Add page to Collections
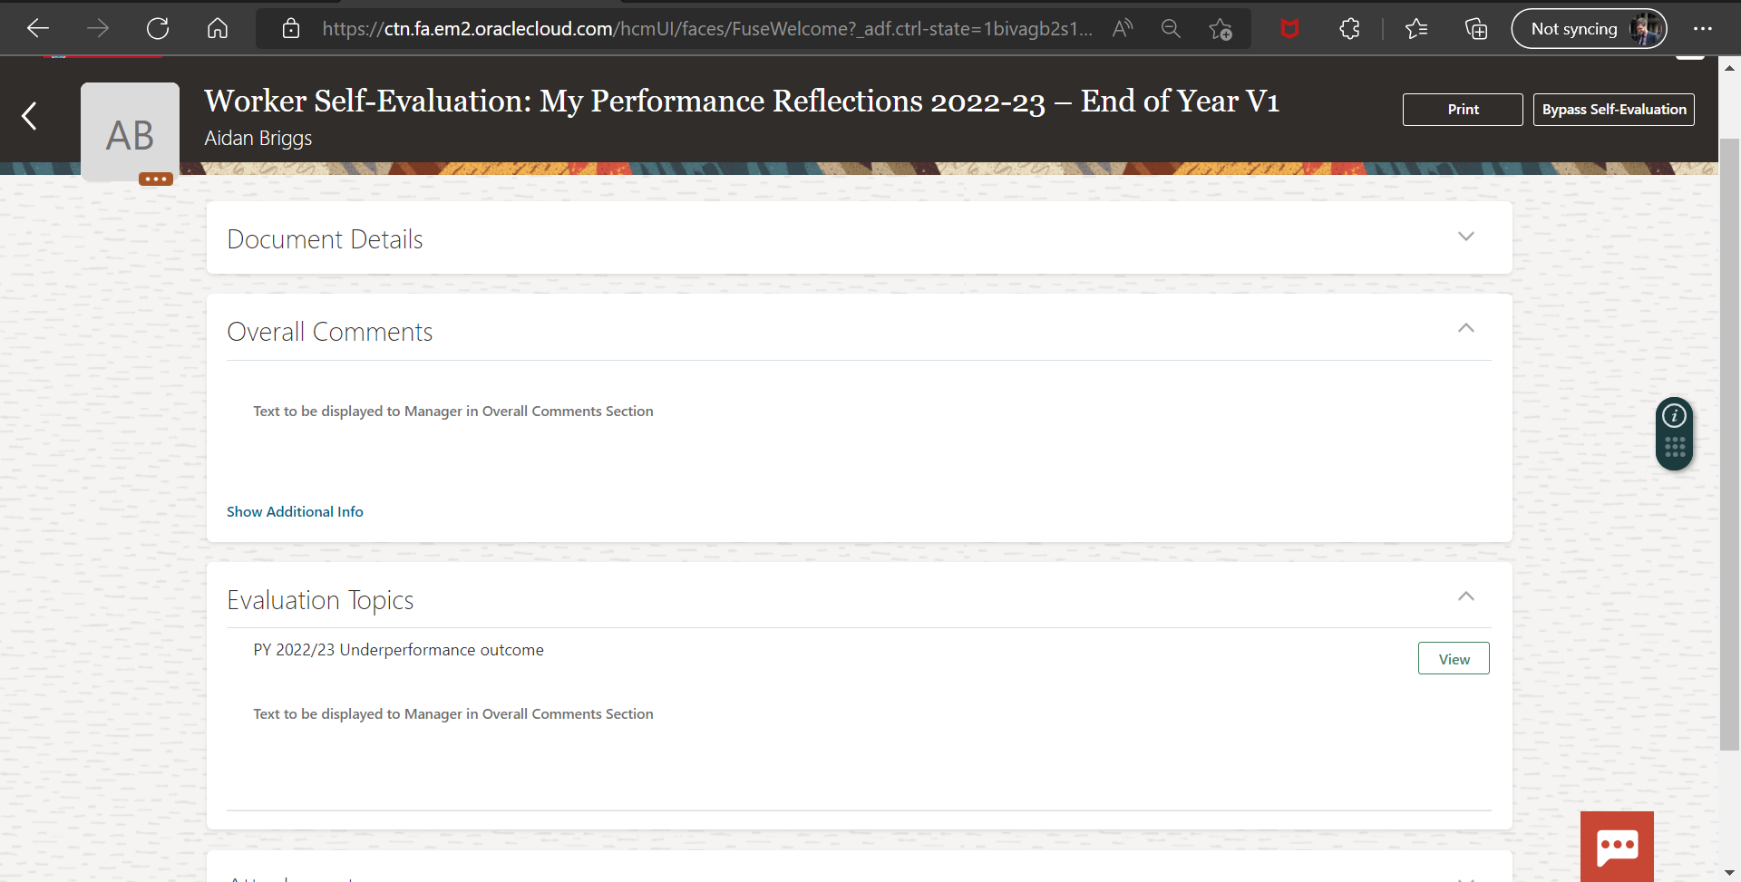 coord(1477,28)
